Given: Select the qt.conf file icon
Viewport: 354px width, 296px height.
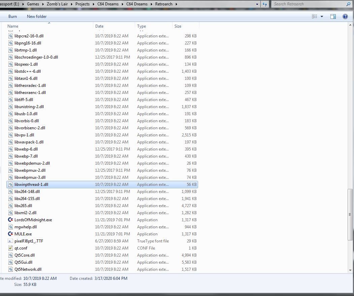Looking at the screenshot, I should (x=10, y=248).
